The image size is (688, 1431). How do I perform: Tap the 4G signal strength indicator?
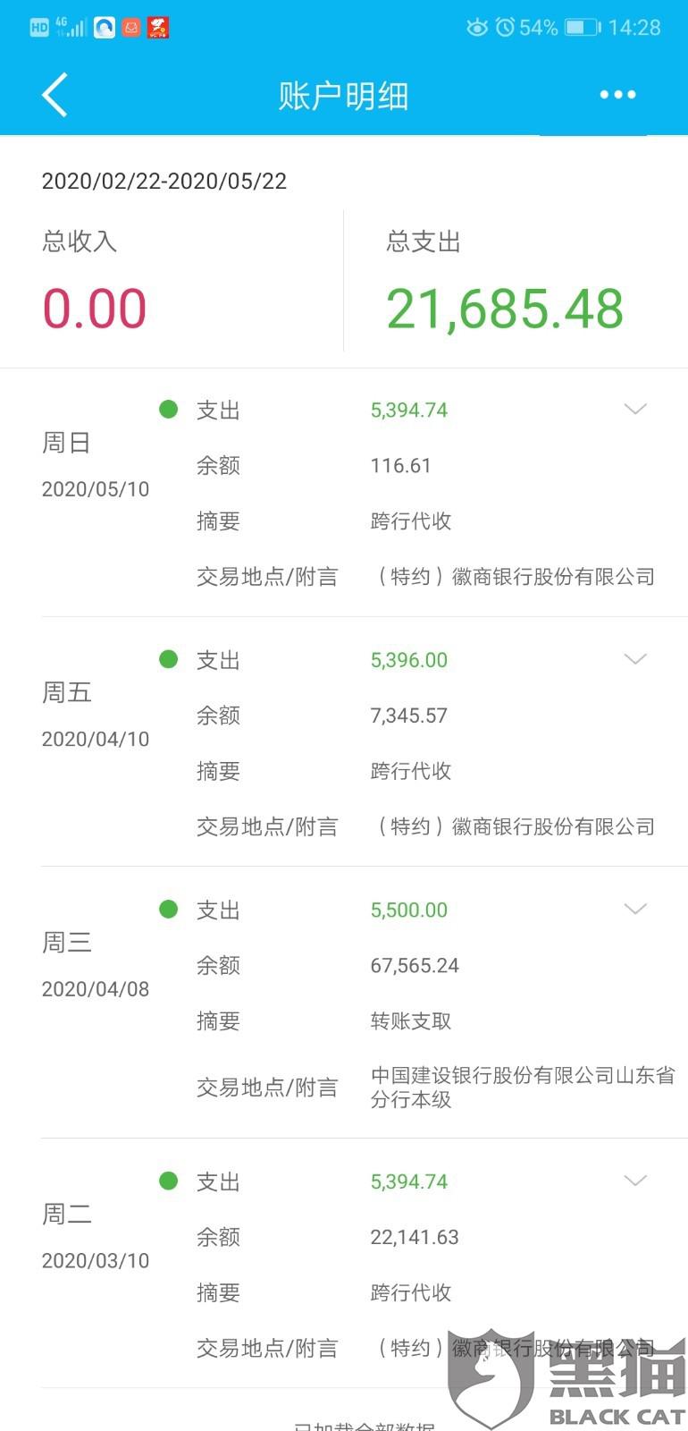pyautogui.click(x=71, y=27)
